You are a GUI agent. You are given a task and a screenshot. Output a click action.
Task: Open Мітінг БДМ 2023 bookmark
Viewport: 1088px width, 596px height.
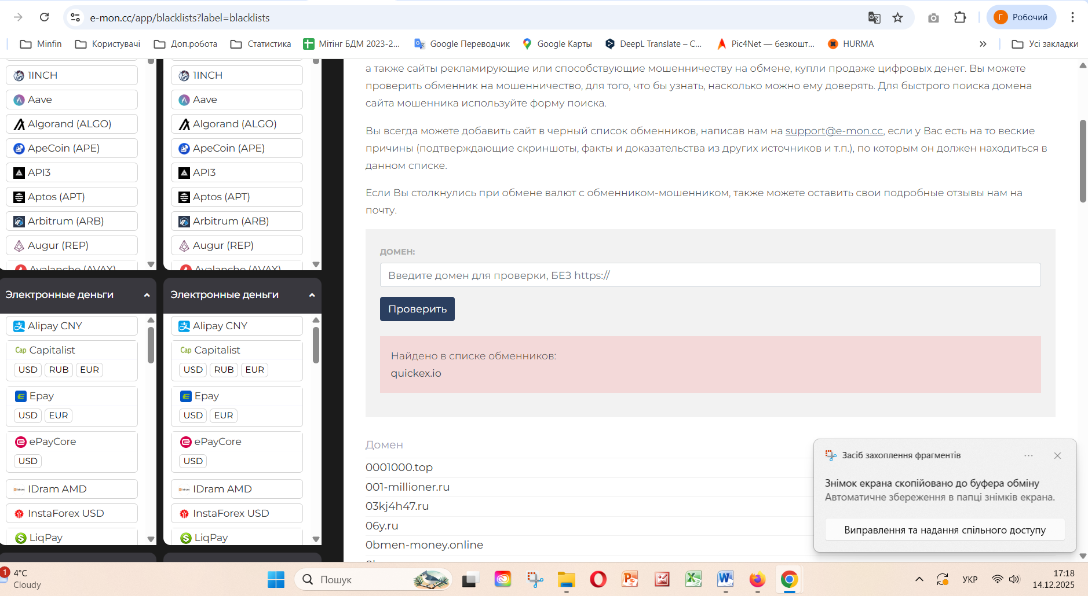click(352, 44)
